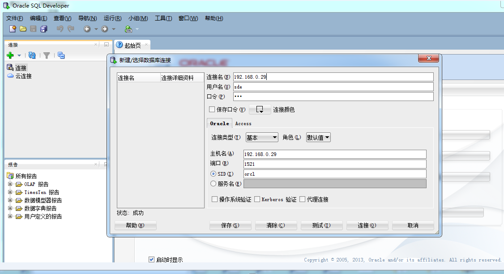
Task: Enable 操作系统验证 checkbox
Action: click(214, 199)
